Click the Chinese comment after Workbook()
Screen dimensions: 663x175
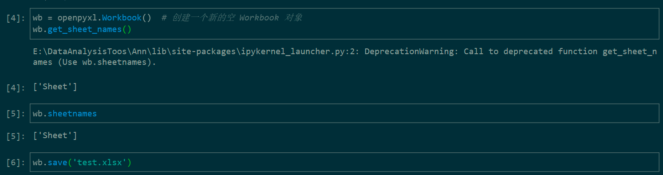pos(232,18)
